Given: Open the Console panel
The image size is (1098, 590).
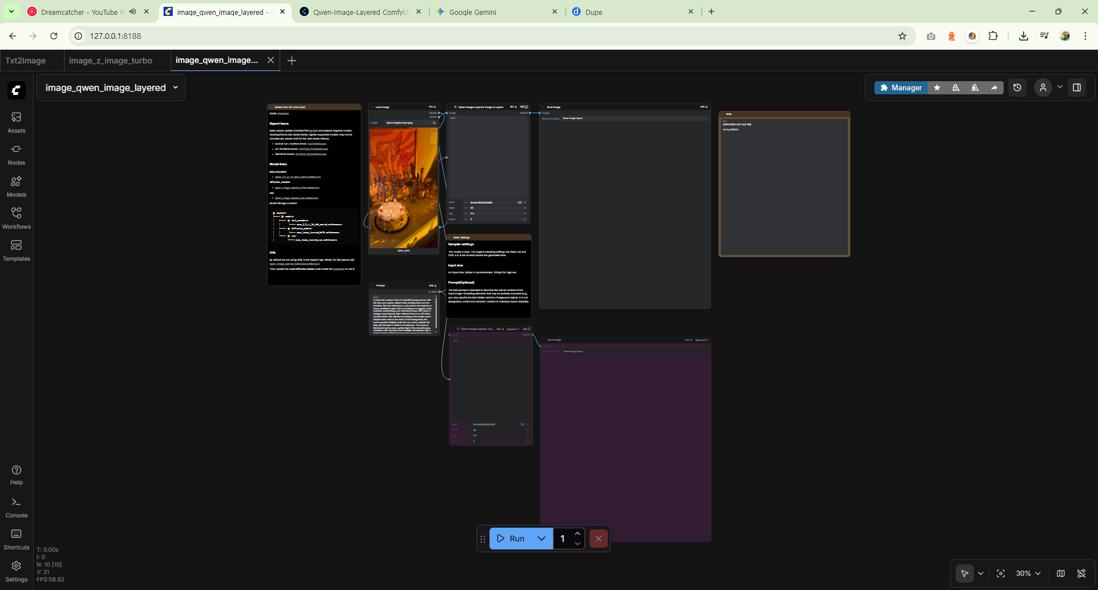Looking at the screenshot, I should [x=16, y=507].
